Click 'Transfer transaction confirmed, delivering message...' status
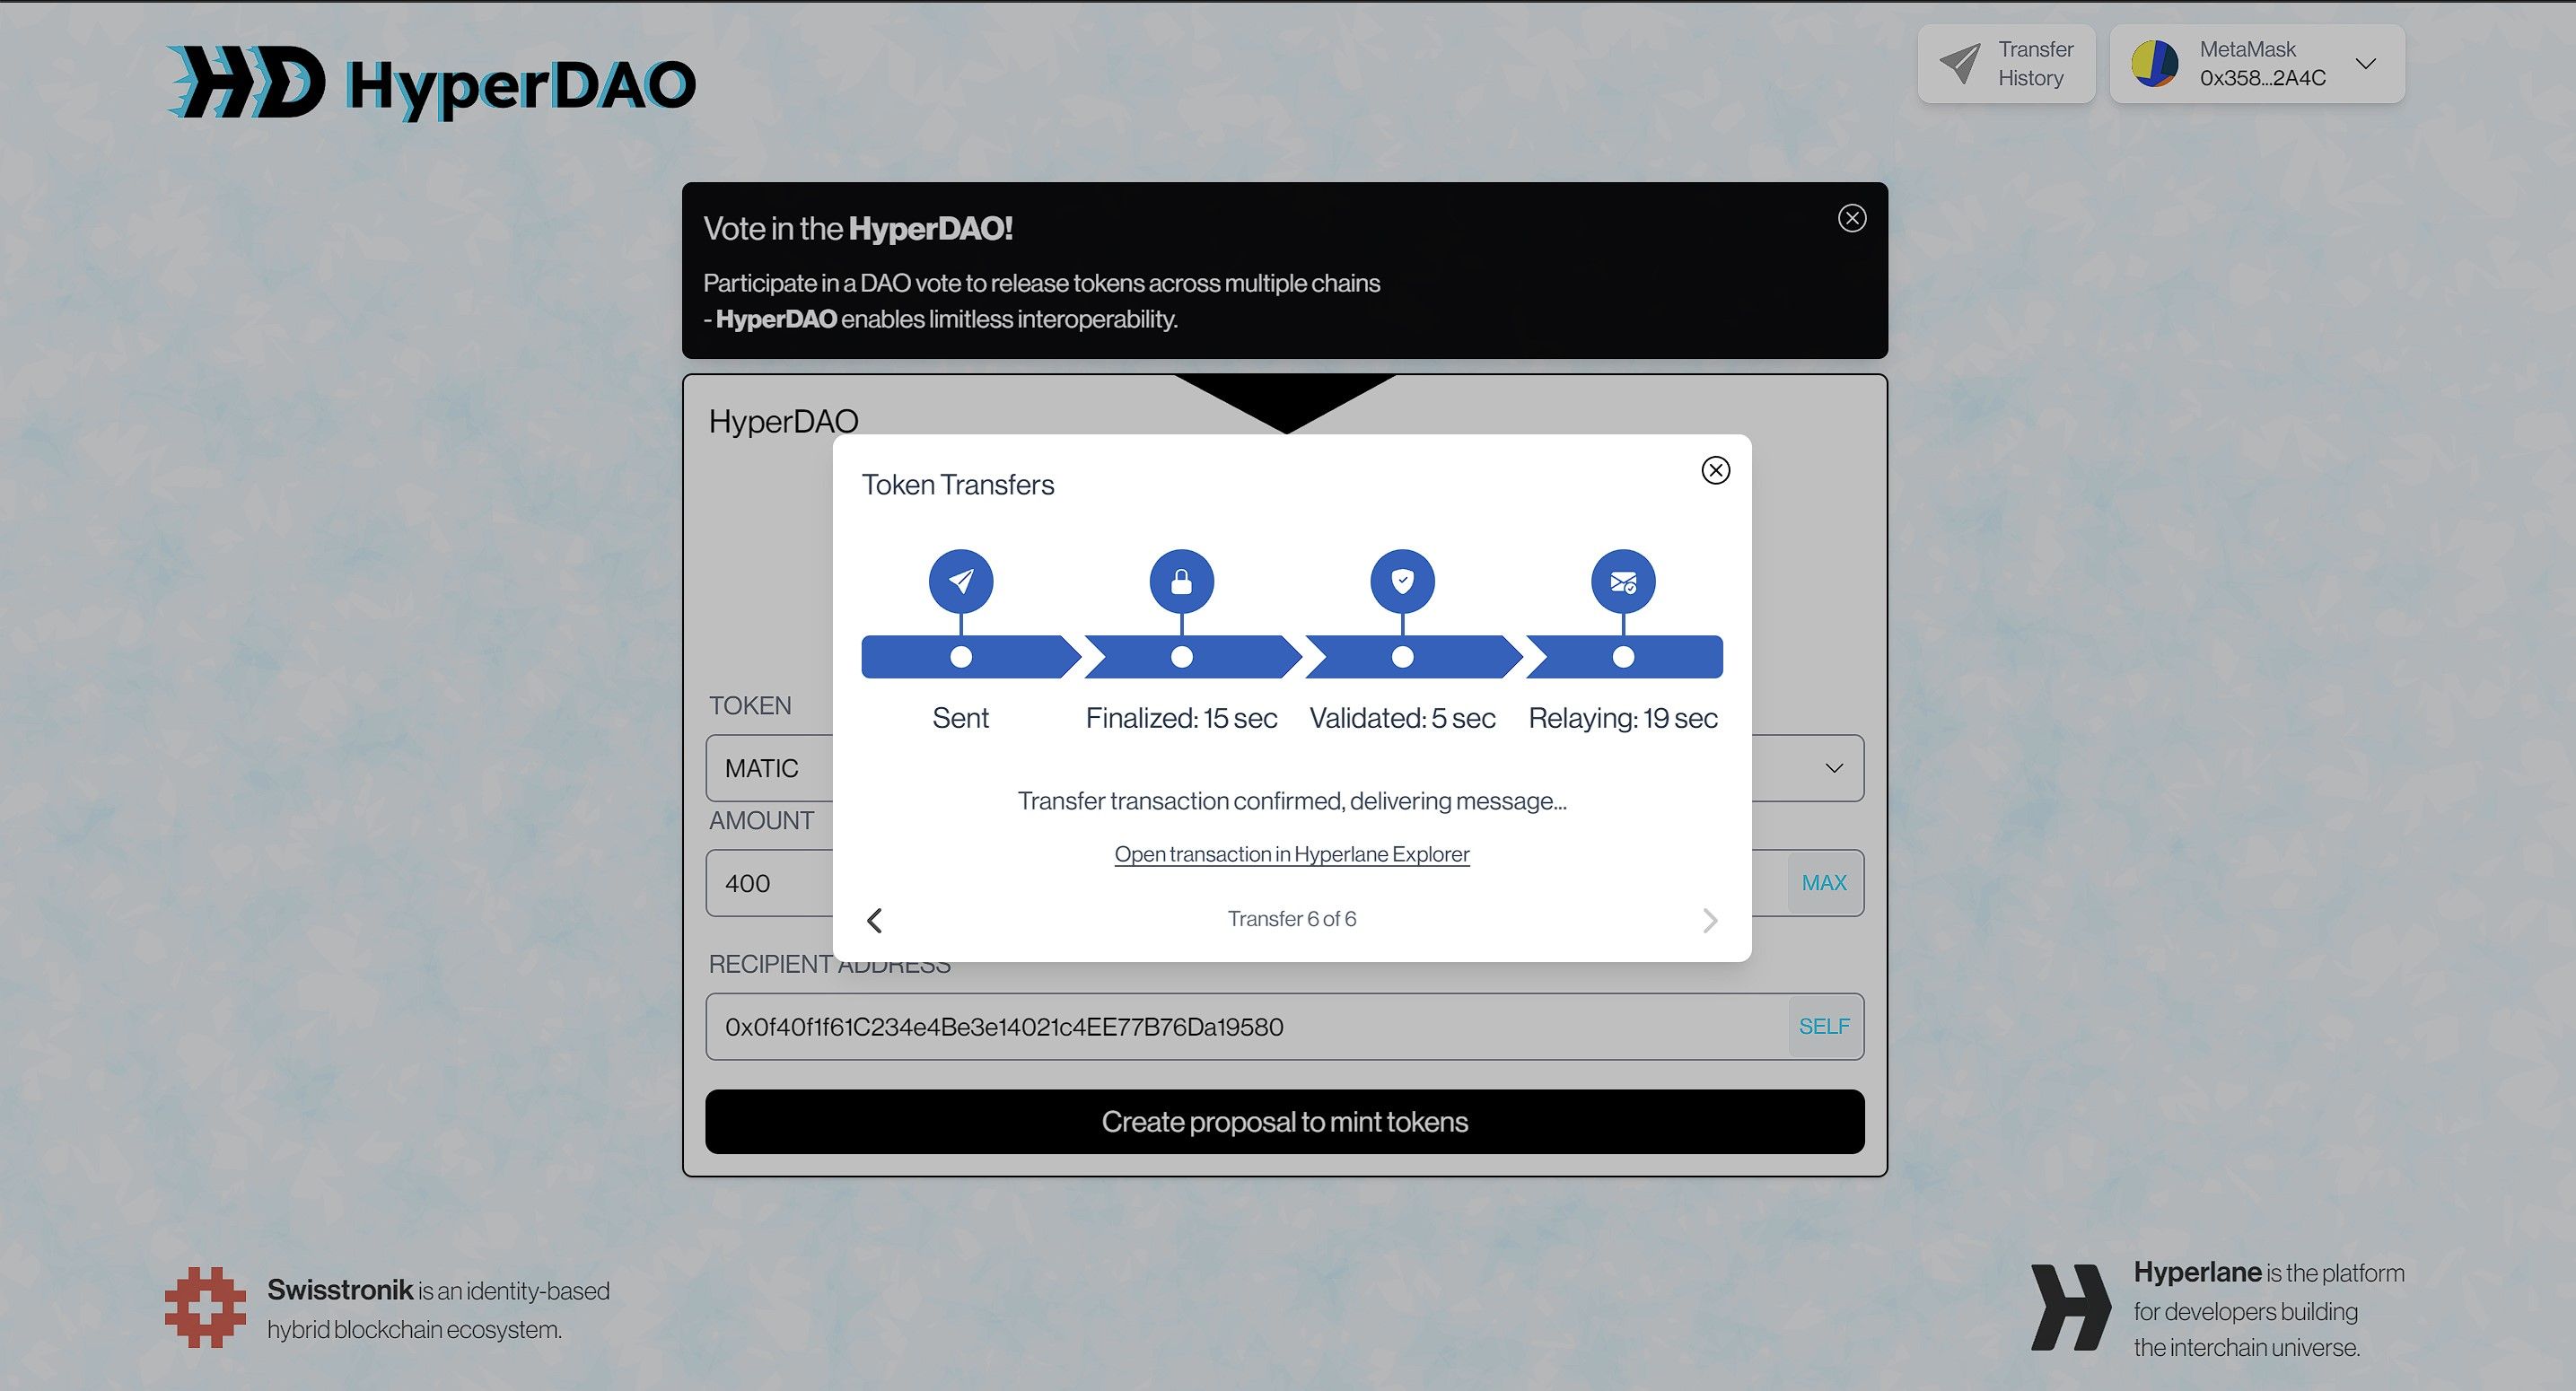The height and width of the screenshot is (1391, 2576). (1292, 801)
